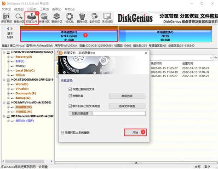This screenshot has height=169, width=218.
Task: Click the 创建时间 column header
Action: pyautogui.click(x=188, y=63)
